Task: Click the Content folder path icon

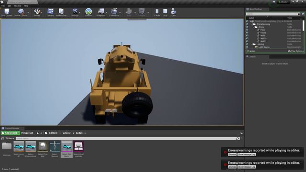Action: (x=46, y=133)
